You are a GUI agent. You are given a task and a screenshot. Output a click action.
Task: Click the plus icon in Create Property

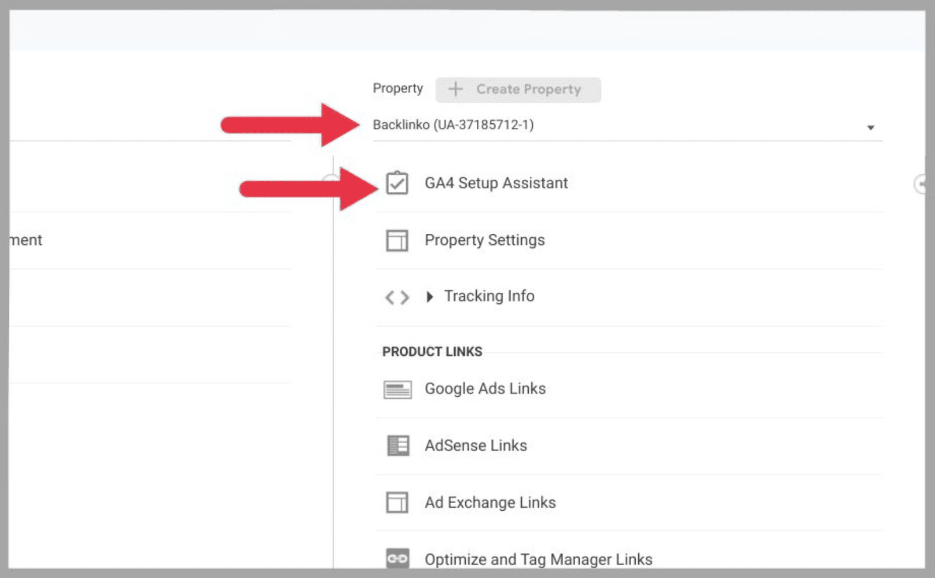coord(455,89)
